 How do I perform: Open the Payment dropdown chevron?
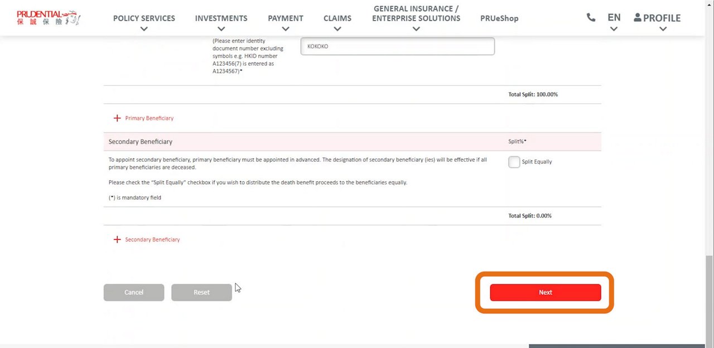[286, 29]
